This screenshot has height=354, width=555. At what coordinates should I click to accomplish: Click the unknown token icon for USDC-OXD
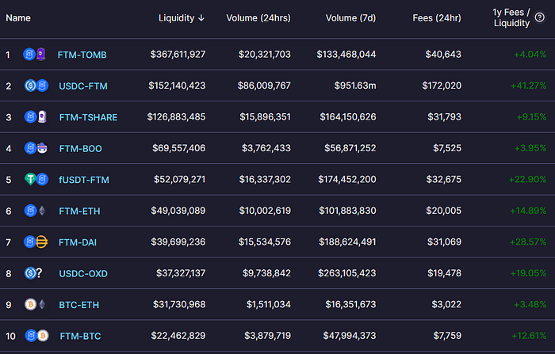(40, 273)
